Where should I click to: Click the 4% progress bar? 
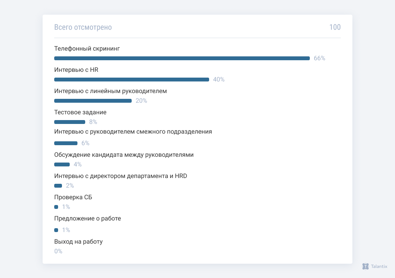tap(62, 164)
